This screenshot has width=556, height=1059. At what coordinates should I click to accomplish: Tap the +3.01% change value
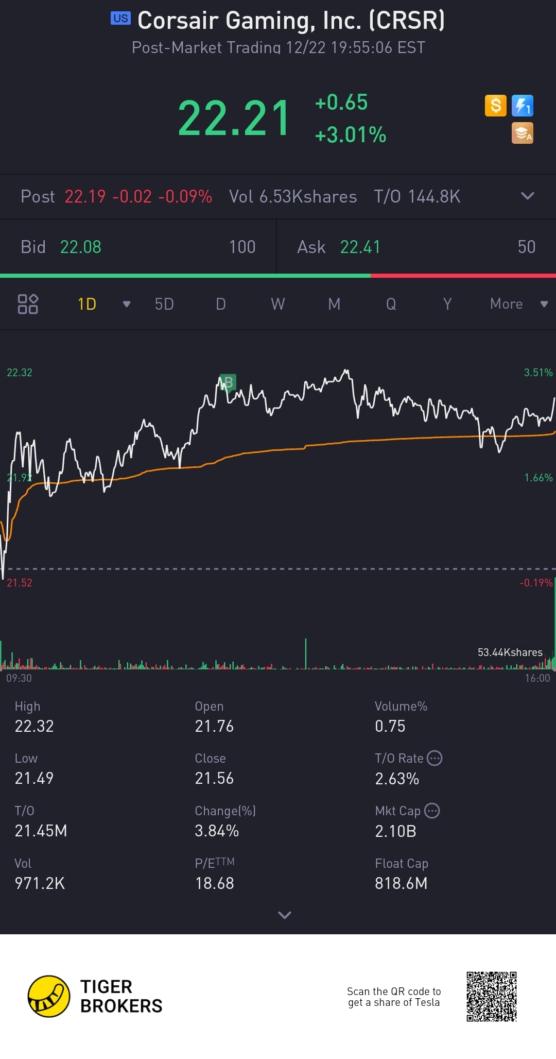(351, 135)
